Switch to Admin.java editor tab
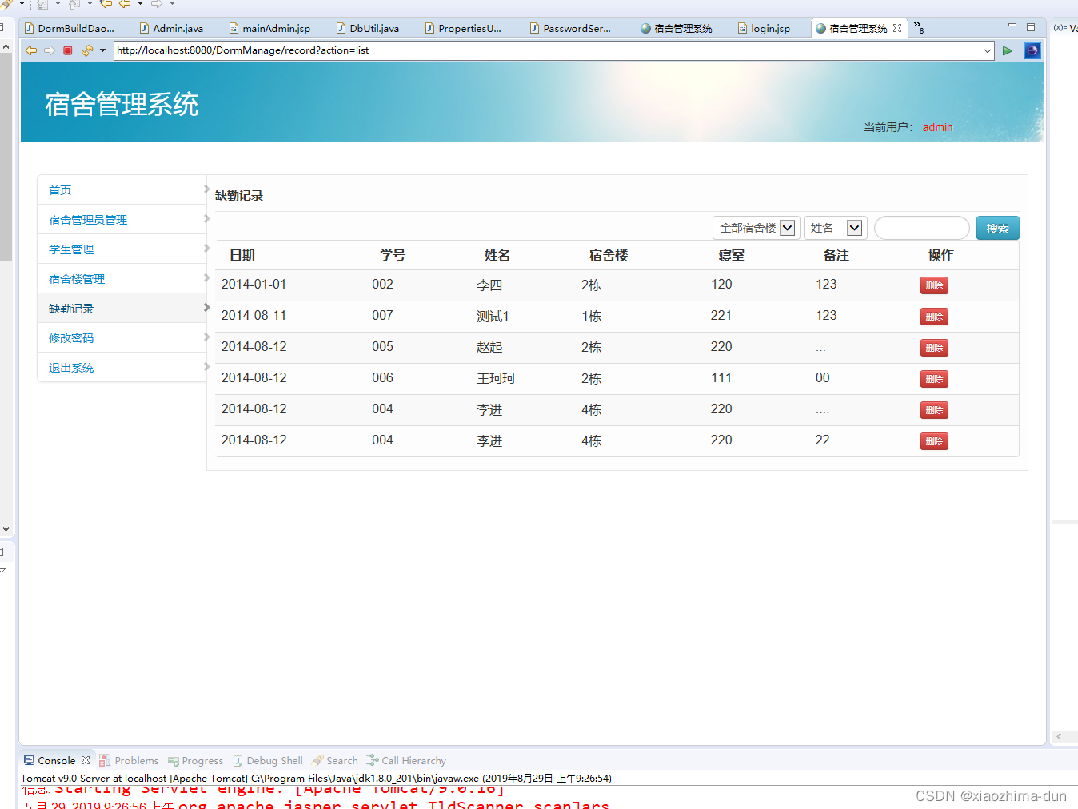This screenshot has height=809, width=1078. [171, 28]
